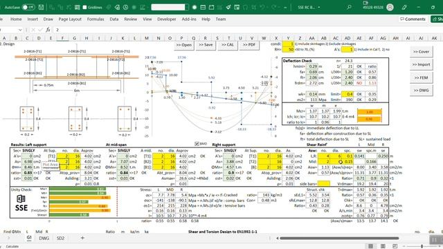Click the filled circle icon in quick access toolbar

pyautogui.click(x=195, y=8)
